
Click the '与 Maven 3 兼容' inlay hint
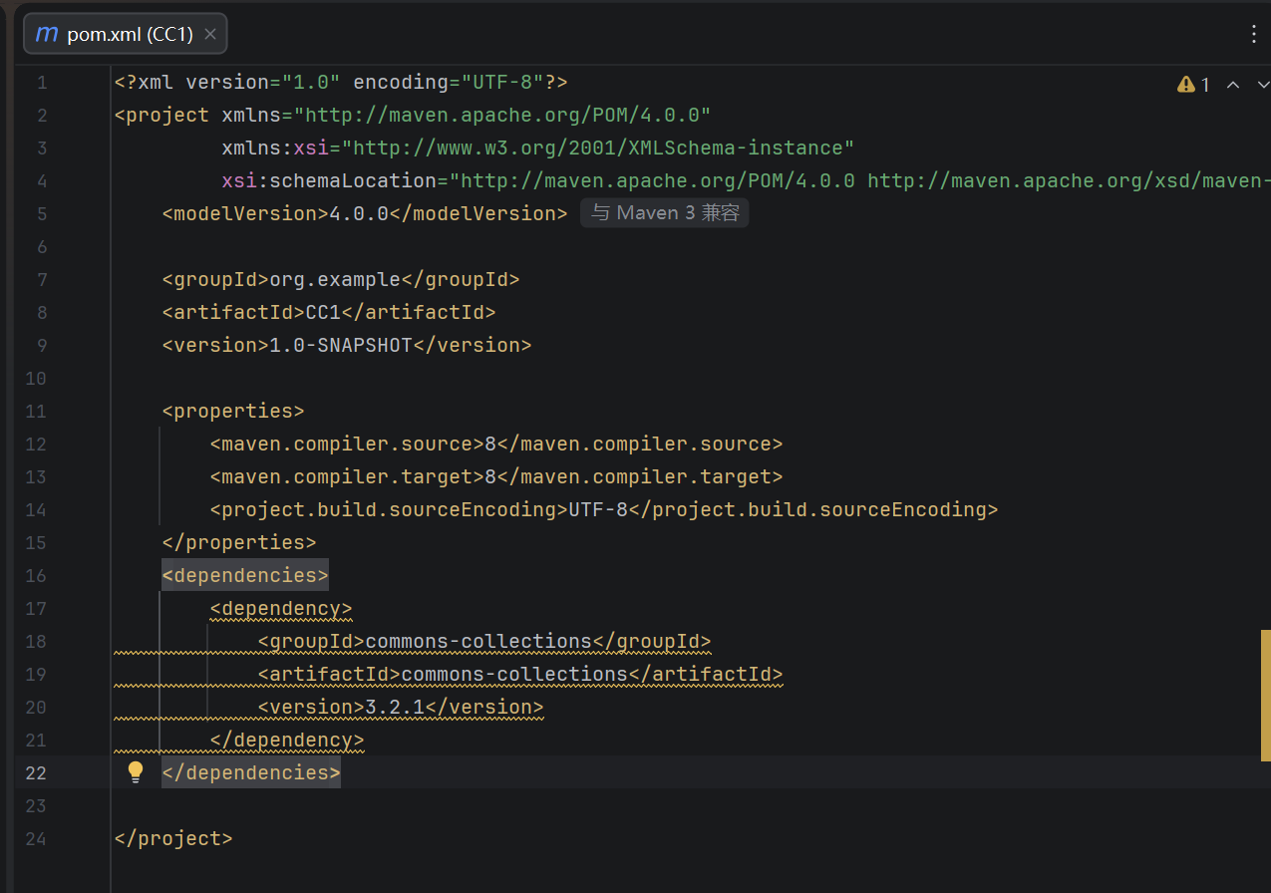pyautogui.click(x=665, y=213)
